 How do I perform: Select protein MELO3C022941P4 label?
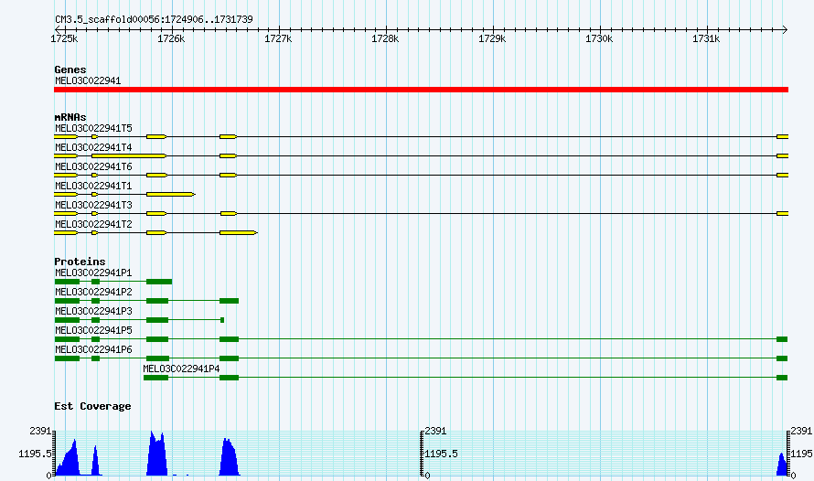(x=181, y=369)
